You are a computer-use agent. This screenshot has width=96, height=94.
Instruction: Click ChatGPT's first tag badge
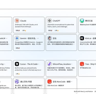[50, 31]
